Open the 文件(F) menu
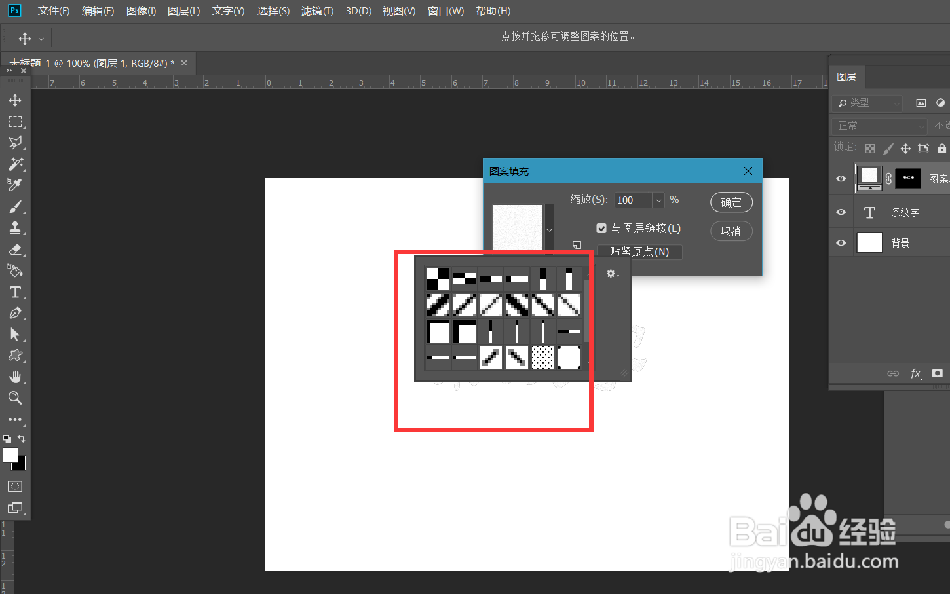 [54, 11]
